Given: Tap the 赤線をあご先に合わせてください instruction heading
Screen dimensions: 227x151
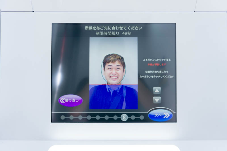Looking at the screenshot, I should click(113, 28).
